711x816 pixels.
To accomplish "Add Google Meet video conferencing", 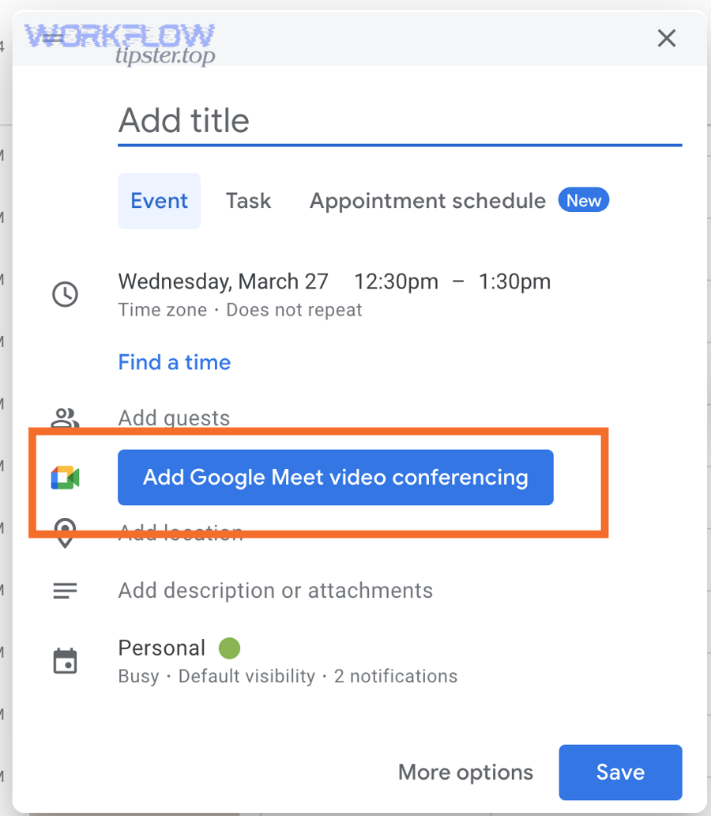I will (336, 478).
